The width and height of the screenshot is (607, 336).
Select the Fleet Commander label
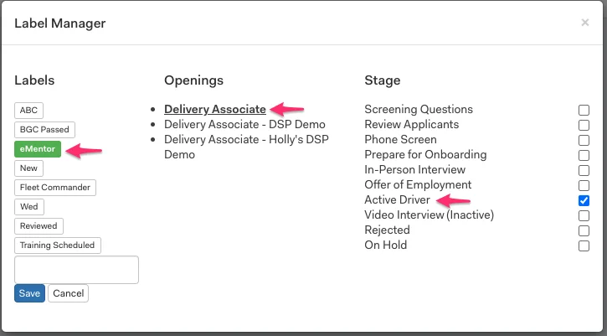click(55, 188)
